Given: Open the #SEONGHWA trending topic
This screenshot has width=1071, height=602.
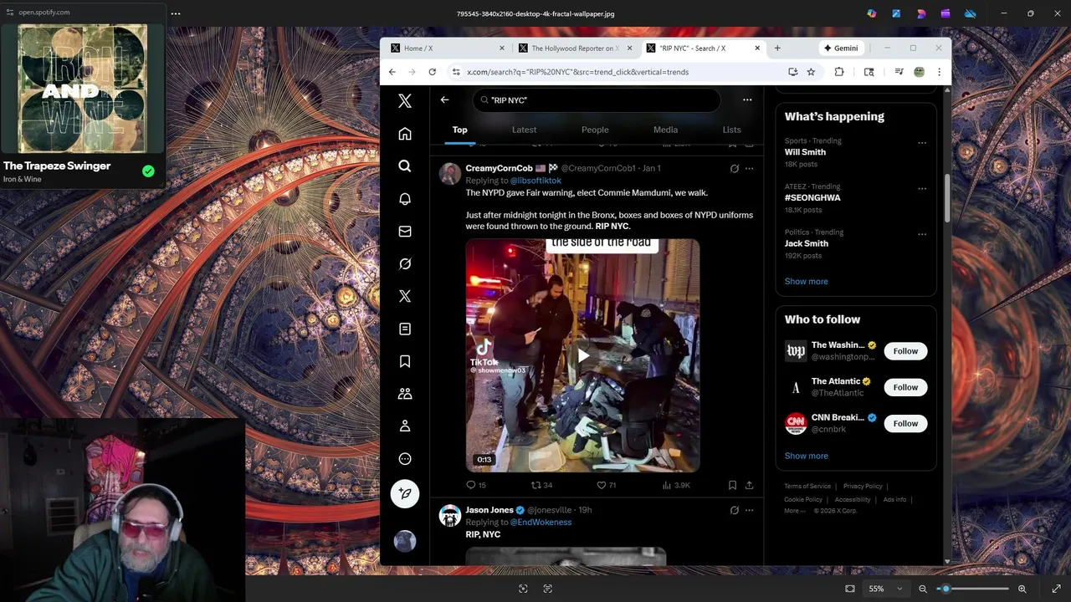Looking at the screenshot, I should pos(855,198).
